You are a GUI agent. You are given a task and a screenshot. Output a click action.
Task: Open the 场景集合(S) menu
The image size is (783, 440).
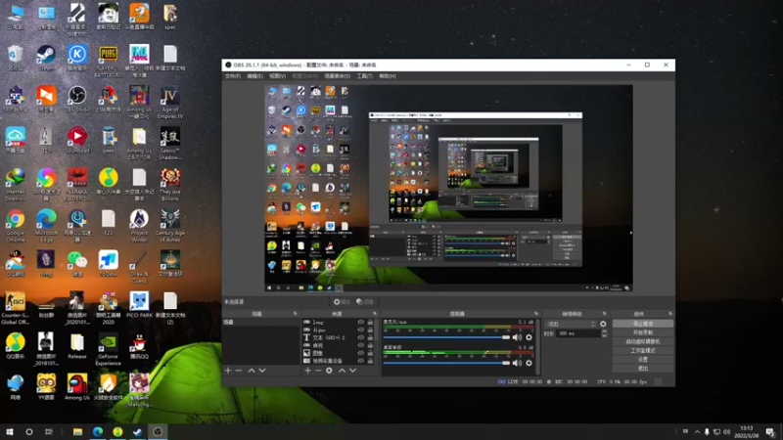[337, 76]
